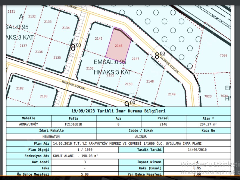Screen dimensions: 240x180
Task: Click the Alan value 204.27 m²
Action: tap(208, 124)
